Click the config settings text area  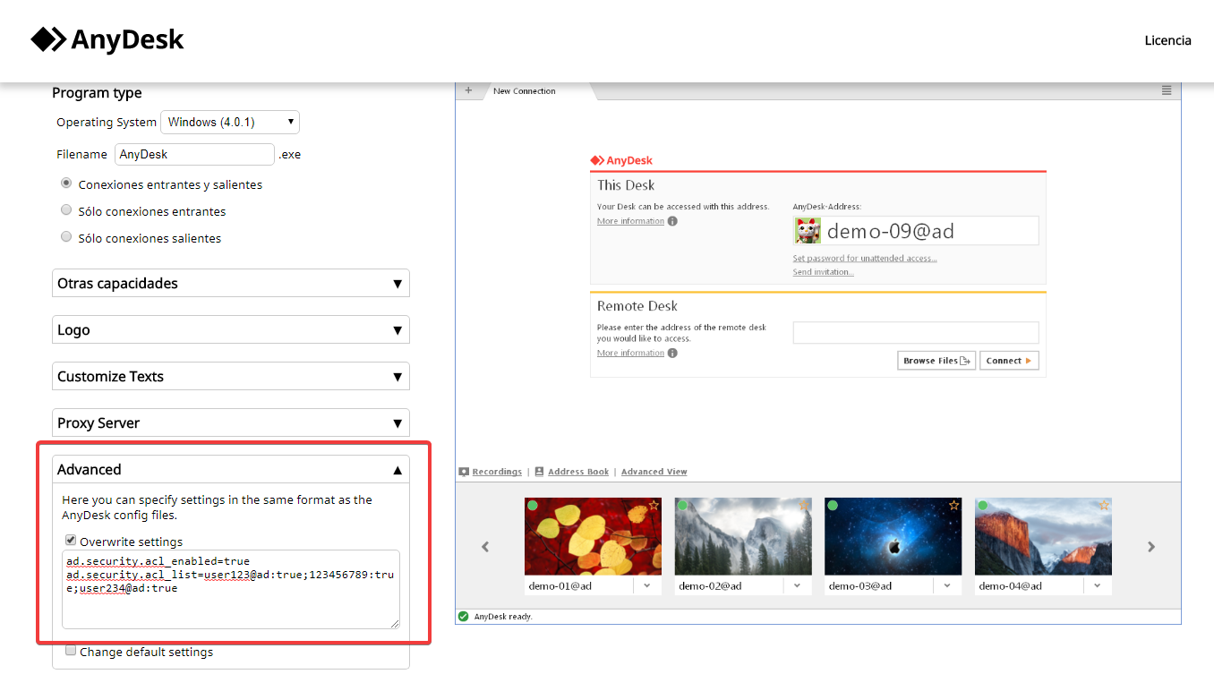tap(231, 589)
